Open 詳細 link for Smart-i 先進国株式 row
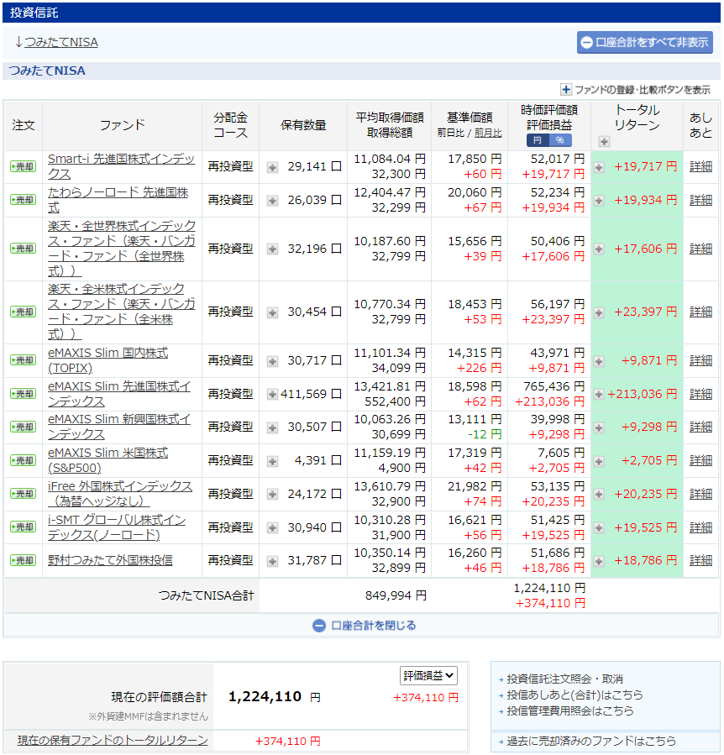Image resolution: width=724 pixels, height=755 pixels. point(700,166)
